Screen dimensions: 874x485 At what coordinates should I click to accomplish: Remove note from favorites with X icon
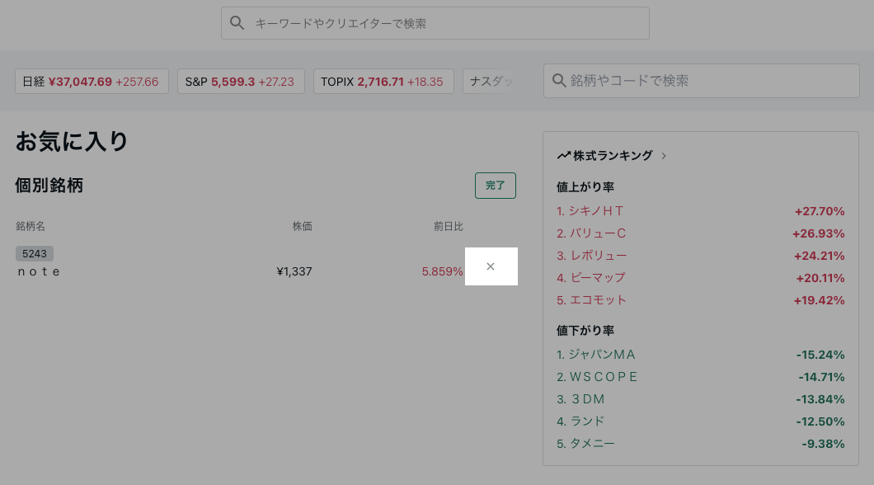pyautogui.click(x=491, y=266)
